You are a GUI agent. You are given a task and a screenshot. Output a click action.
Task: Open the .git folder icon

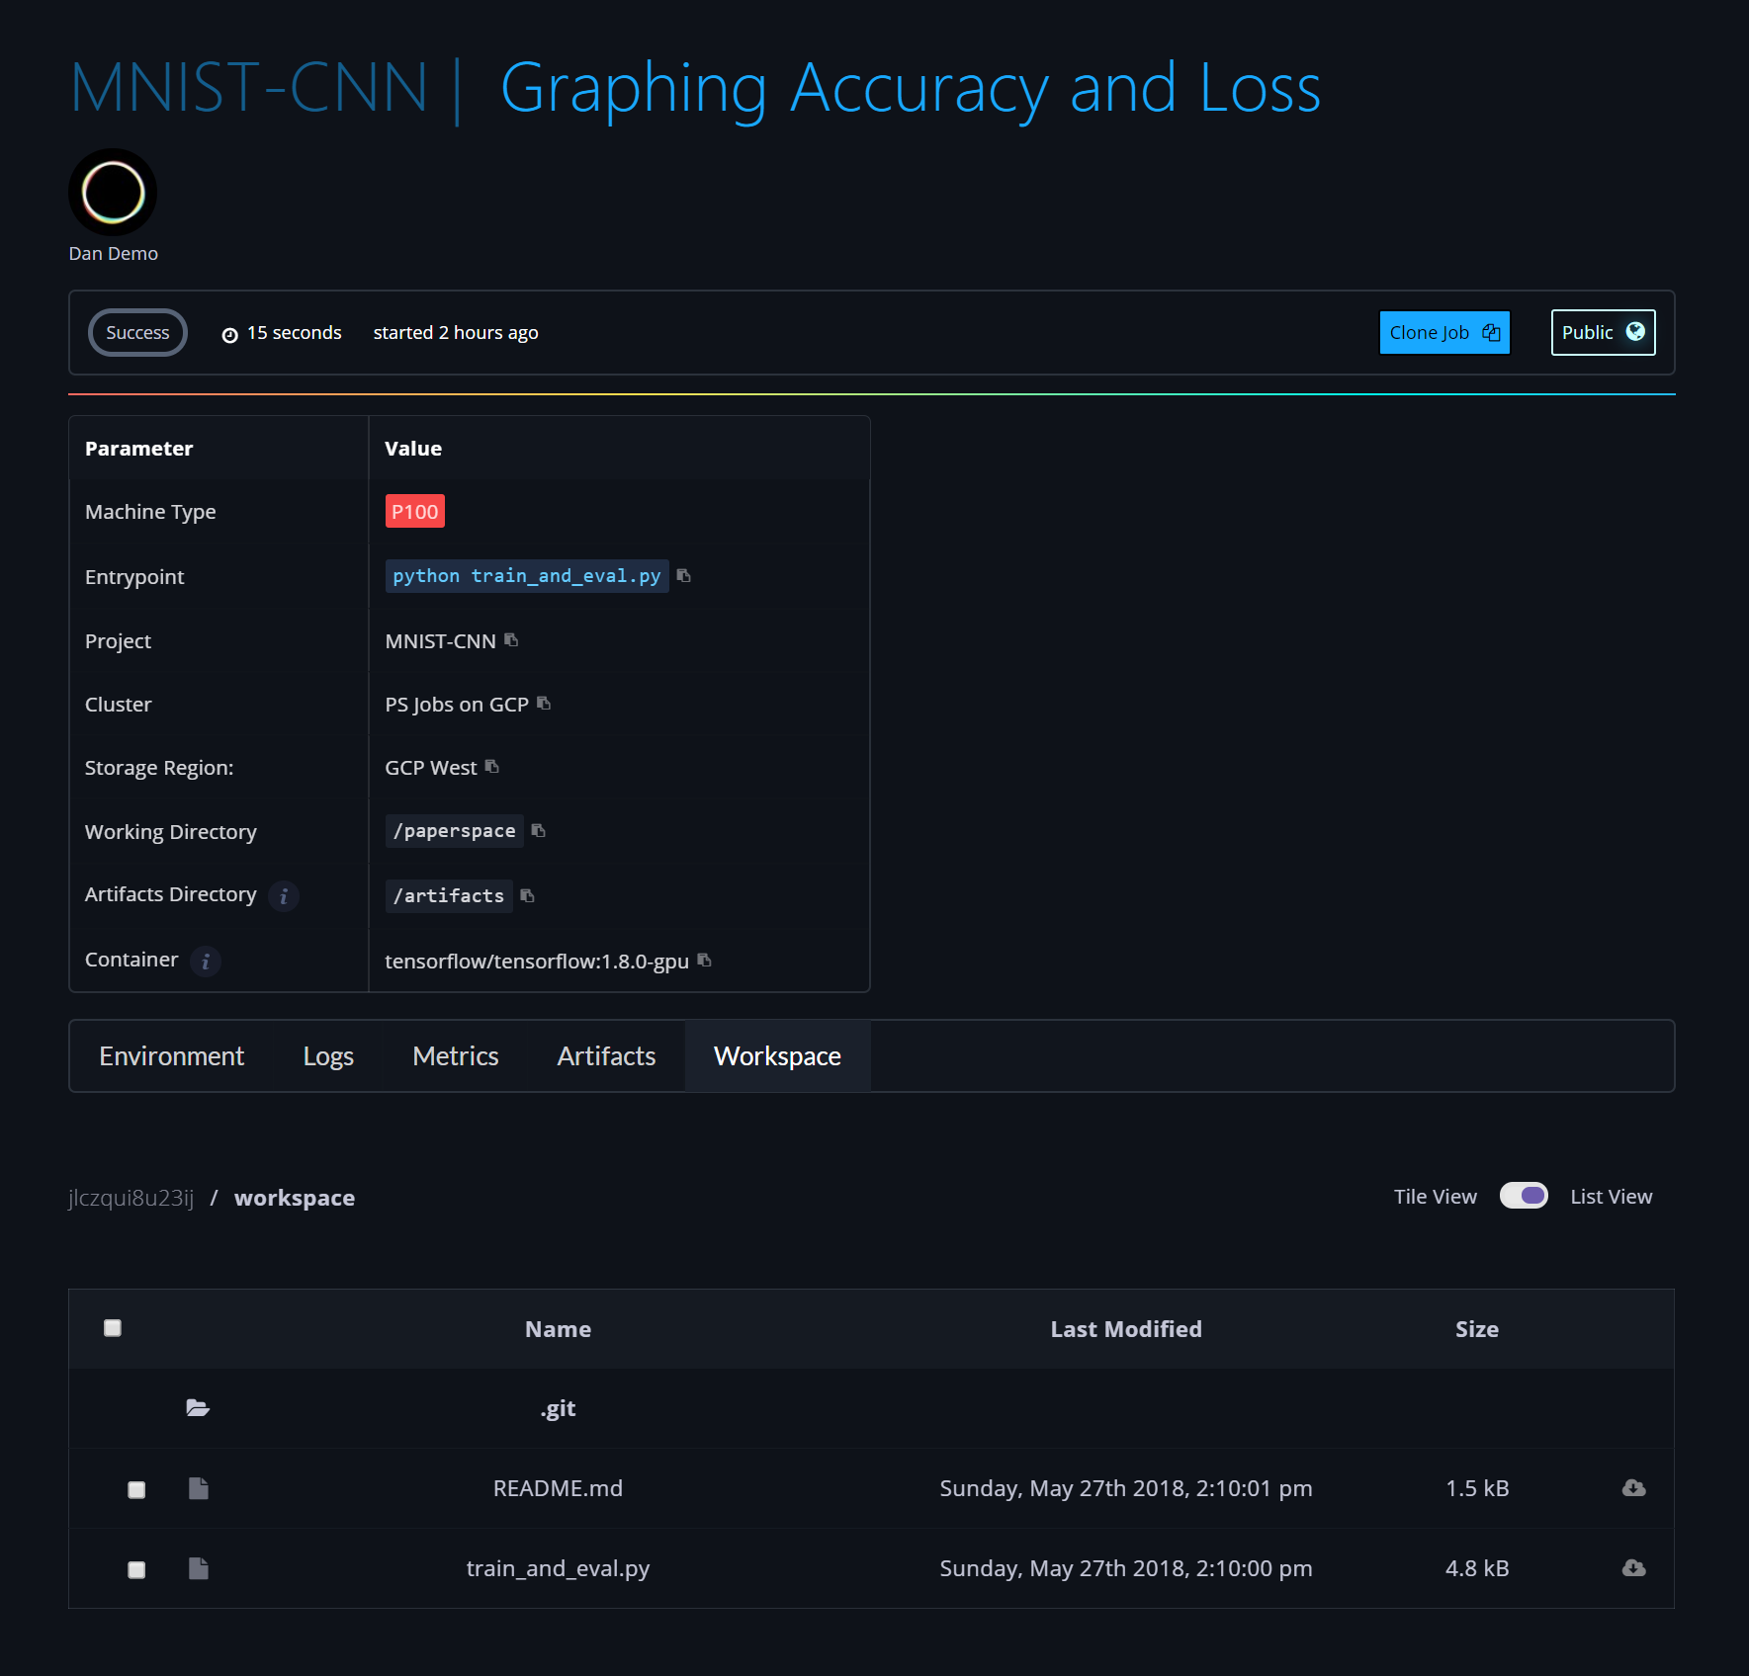click(198, 1408)
